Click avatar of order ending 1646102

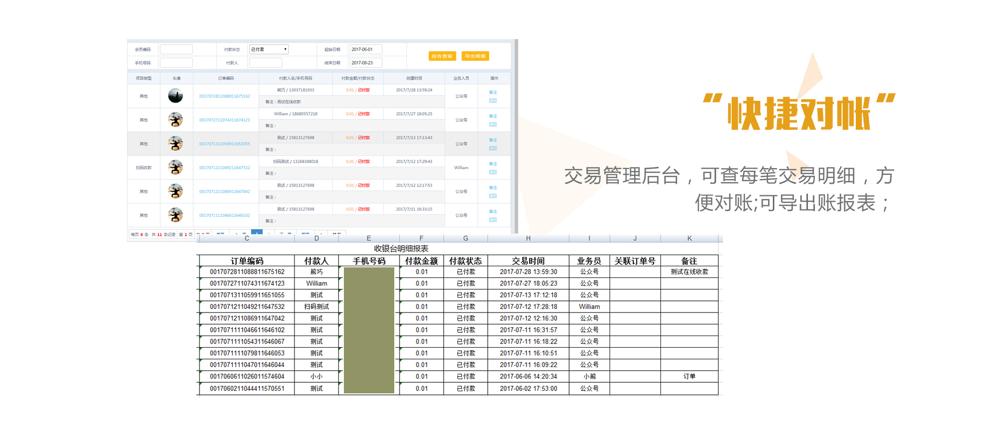175,215
